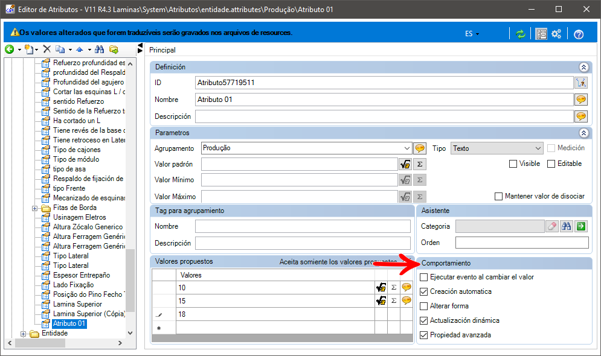Open the formula icon for value 10
601x356 pixels.
pyautogui.click(x=381, y=287)
